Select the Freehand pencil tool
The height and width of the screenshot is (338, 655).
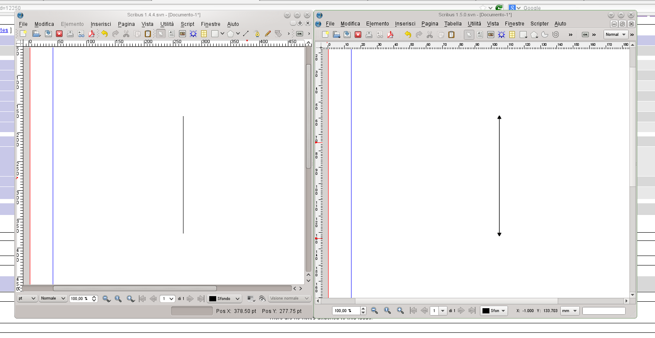coord(268,34)
